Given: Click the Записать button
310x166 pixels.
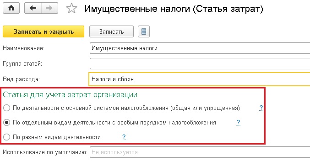Looking at the screenshot, I should click(111, 31).
